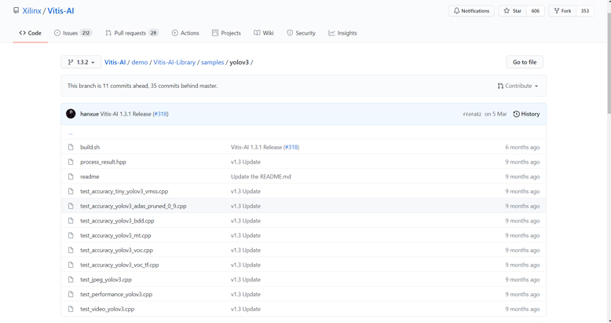Go to Vitis-AI-Library breadcrumb folder
The image size is (611, 323).
pyautogui.click(x=174, y=62)
